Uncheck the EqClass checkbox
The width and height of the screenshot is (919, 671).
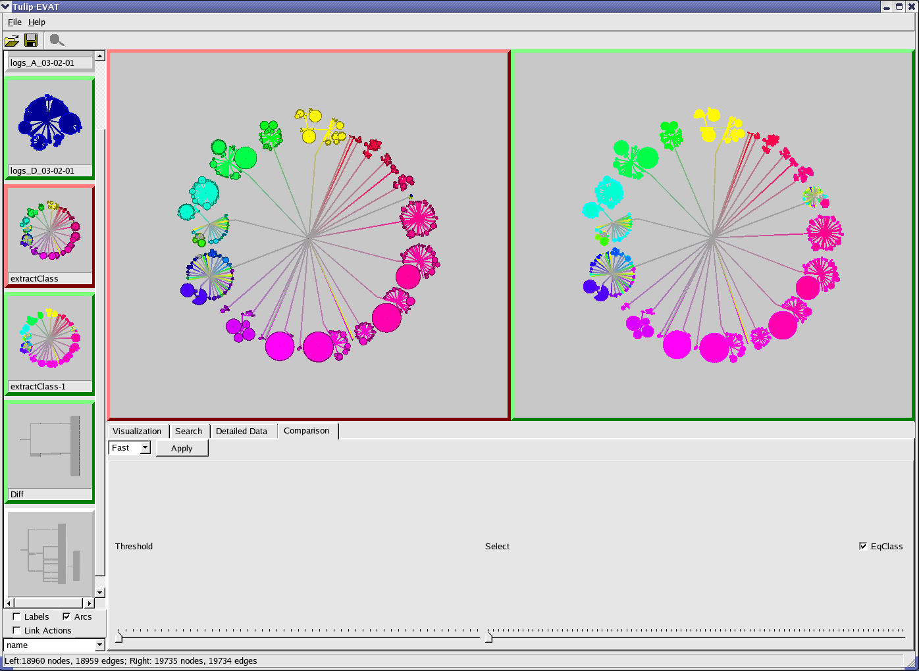(863, 546)
